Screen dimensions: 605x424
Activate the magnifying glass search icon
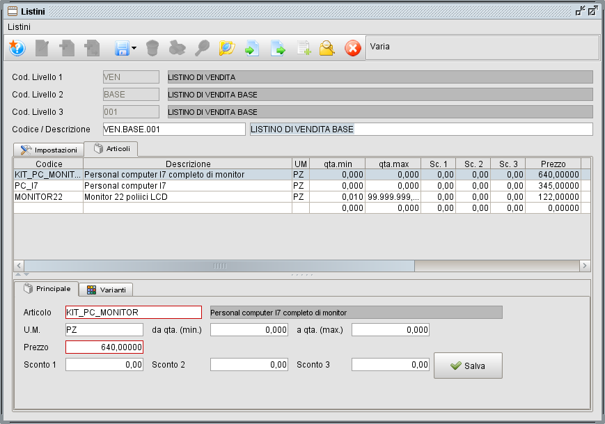pos(203,48)
